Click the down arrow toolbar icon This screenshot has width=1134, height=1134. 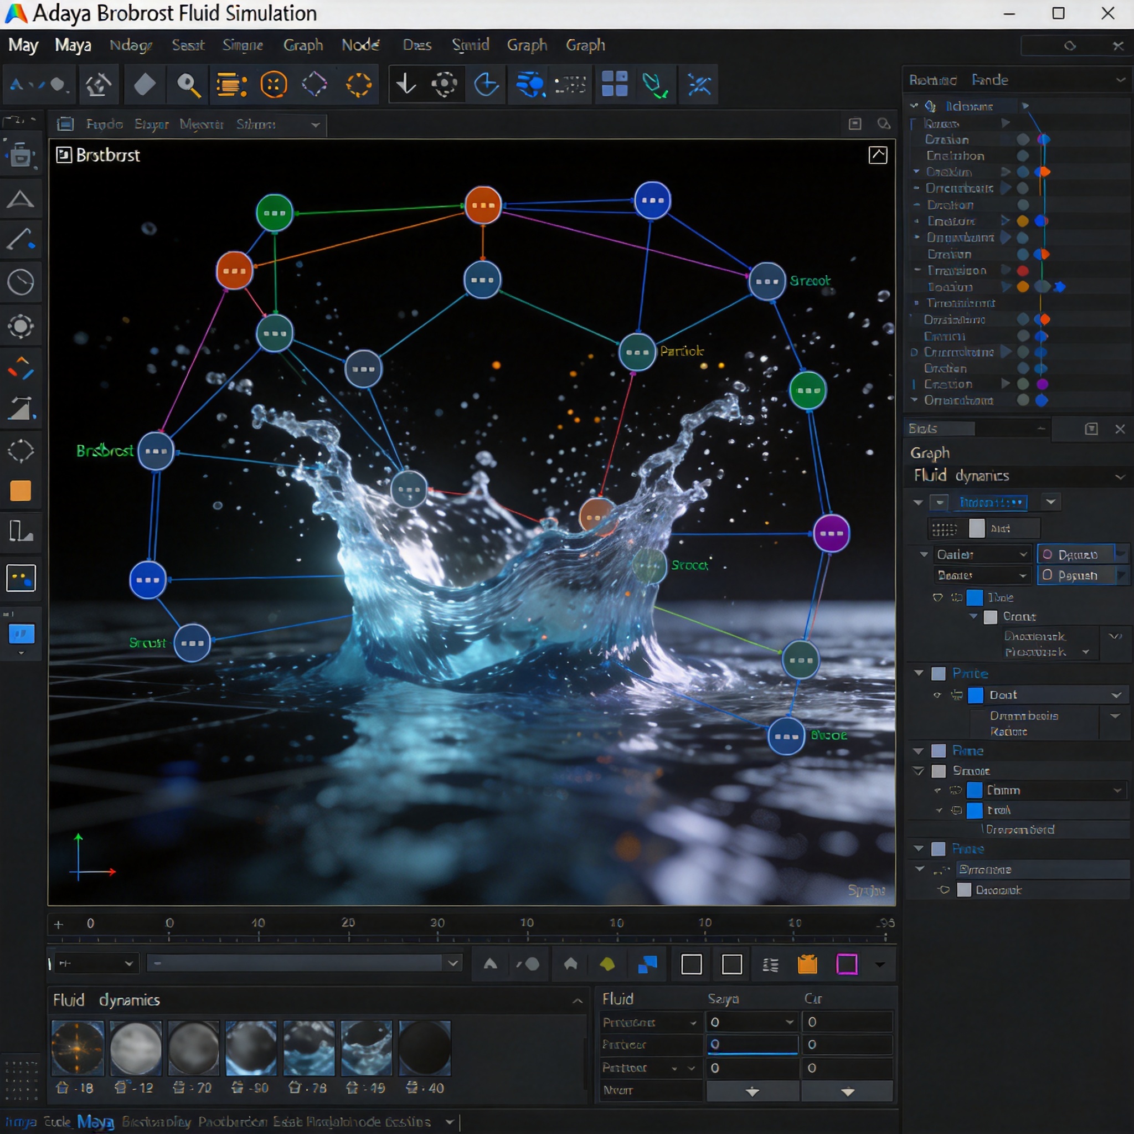point(405,84)
